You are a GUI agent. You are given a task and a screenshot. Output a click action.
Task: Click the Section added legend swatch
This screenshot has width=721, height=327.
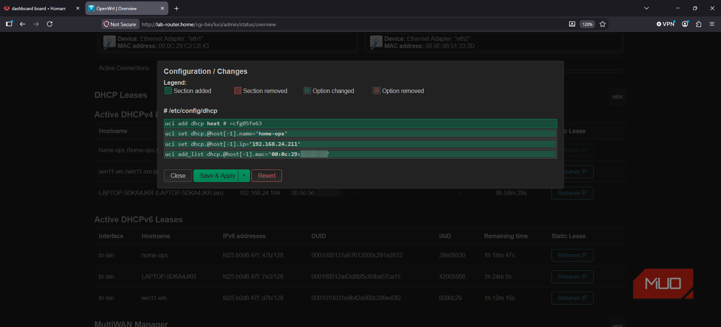point(168,91)
